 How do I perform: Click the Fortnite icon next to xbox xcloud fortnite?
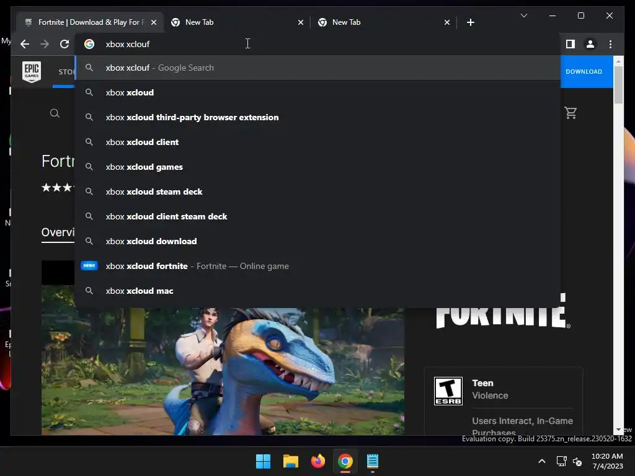point(89,265)
